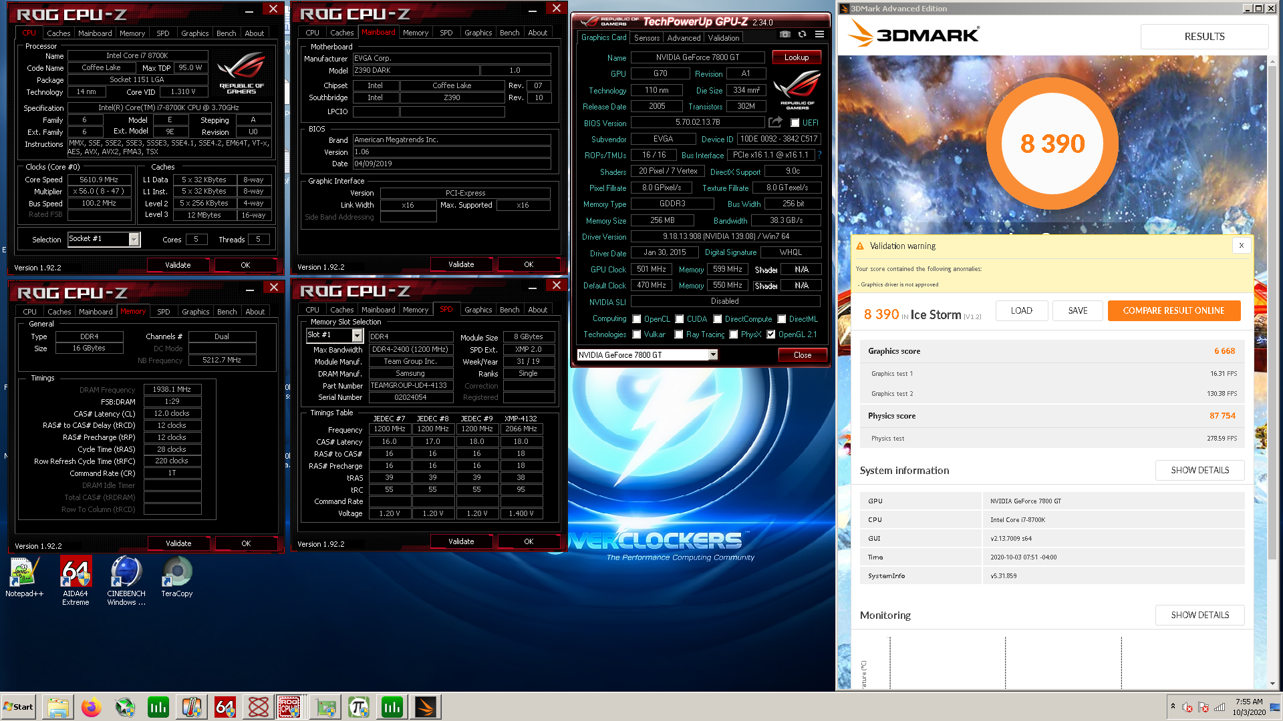This screenshot has height=721, width=1283.
Task: Click the Start button
Action: click(18, 707)
